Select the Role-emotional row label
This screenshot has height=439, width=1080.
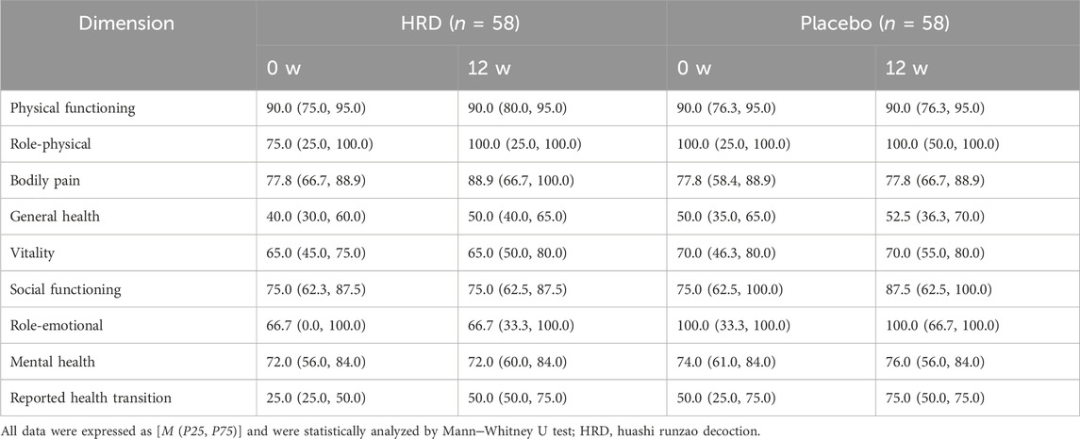click(57, 325)
